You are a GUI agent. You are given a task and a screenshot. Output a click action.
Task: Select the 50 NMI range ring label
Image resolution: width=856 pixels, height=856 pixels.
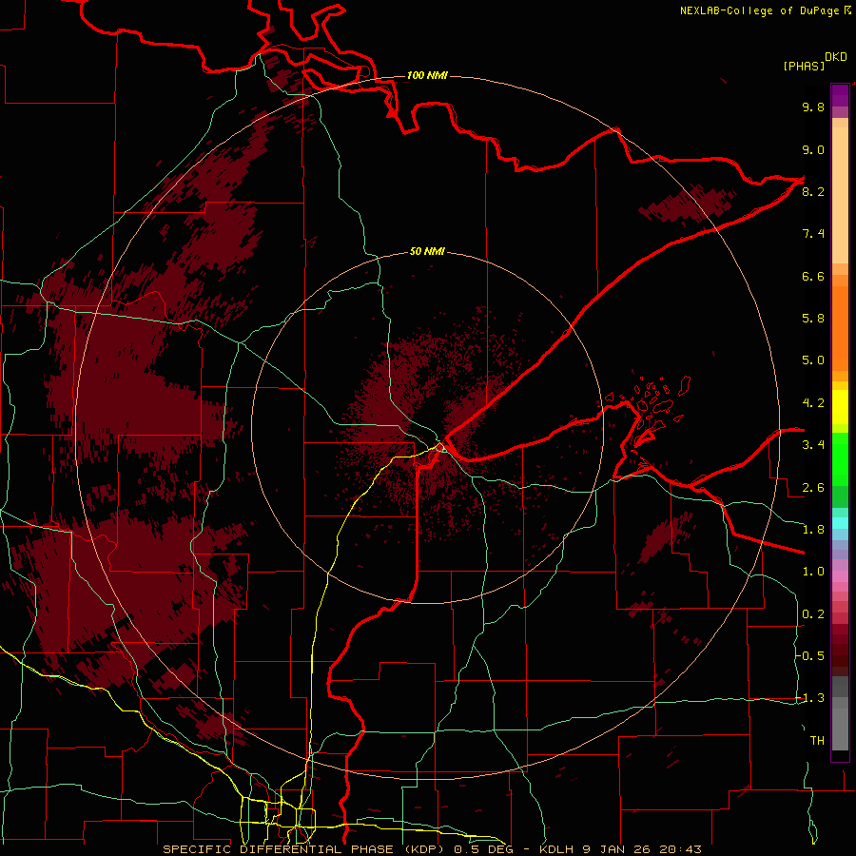pos(427,251)
